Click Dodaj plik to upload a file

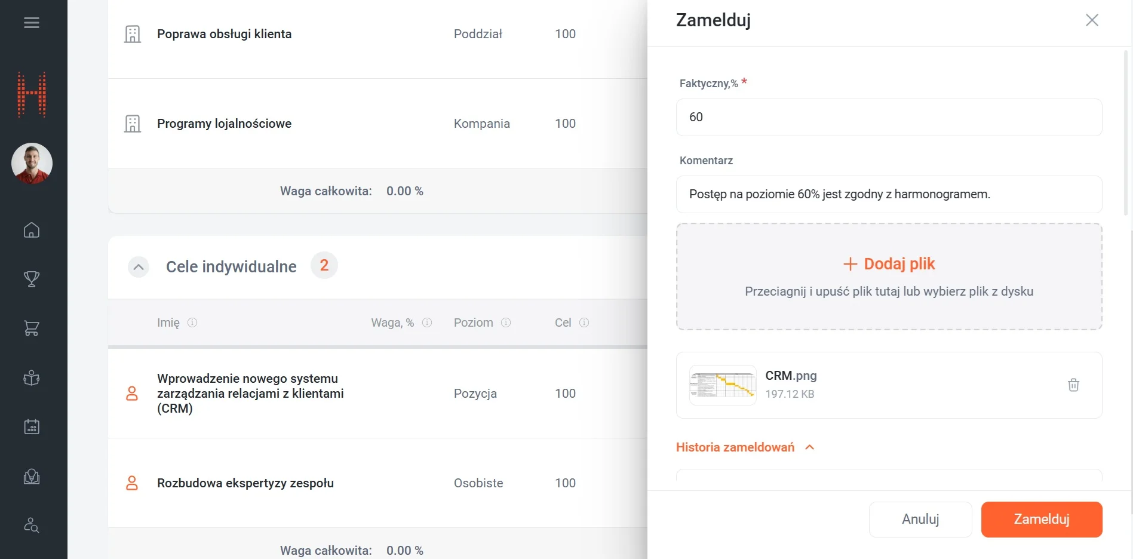[x=889, y=264]
